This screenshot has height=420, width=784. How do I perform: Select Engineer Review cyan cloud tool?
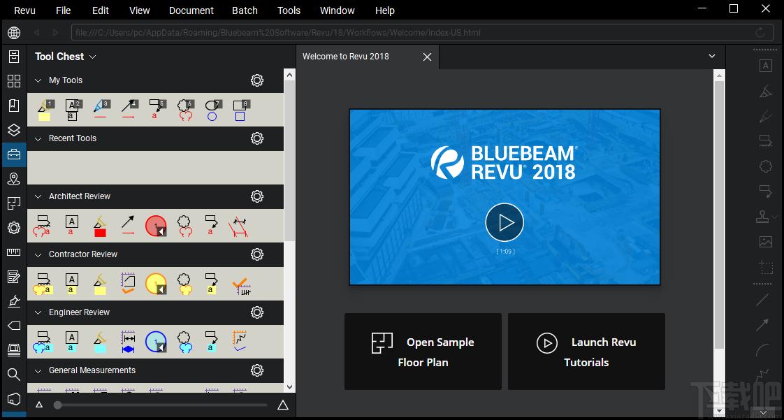(185, 342)
